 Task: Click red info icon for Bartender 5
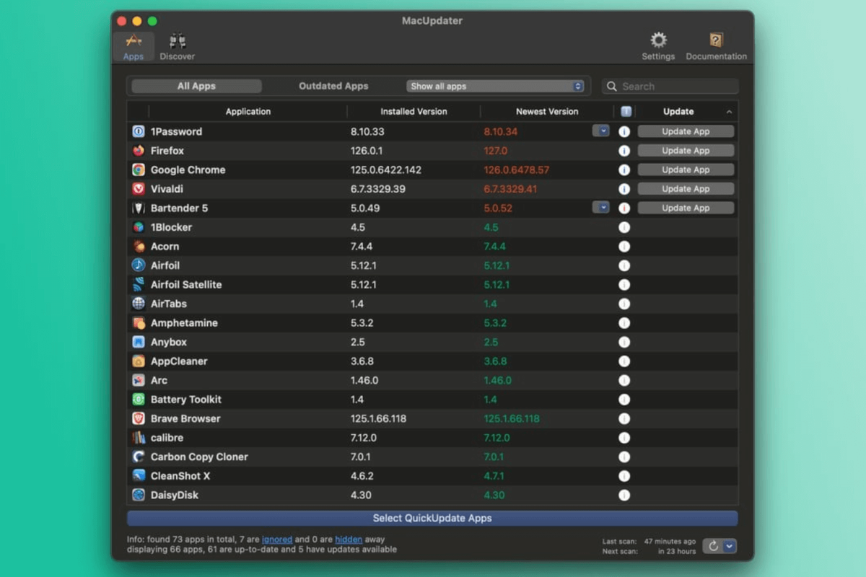point(624,208)
